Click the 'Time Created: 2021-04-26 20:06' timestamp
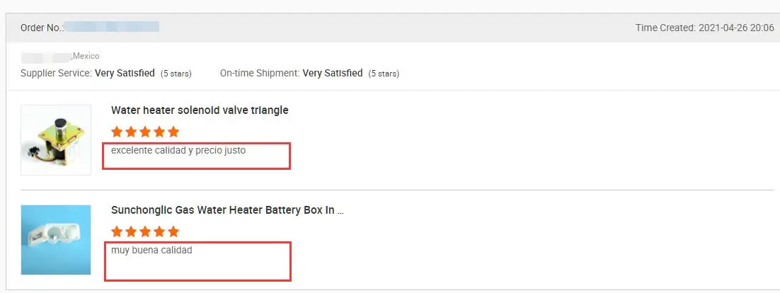The height and width of the screenshot is (293, 780). [704, 28]
